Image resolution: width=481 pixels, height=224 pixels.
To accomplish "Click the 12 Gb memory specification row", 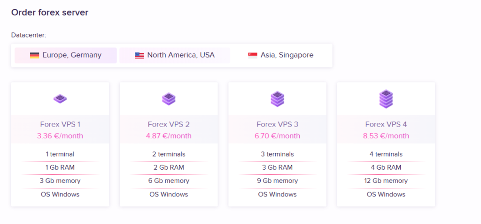I will coord(386,181).
